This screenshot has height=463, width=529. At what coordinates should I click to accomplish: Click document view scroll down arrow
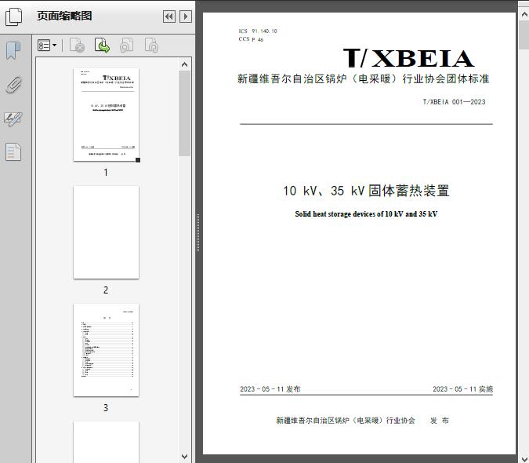coord(524,459)
